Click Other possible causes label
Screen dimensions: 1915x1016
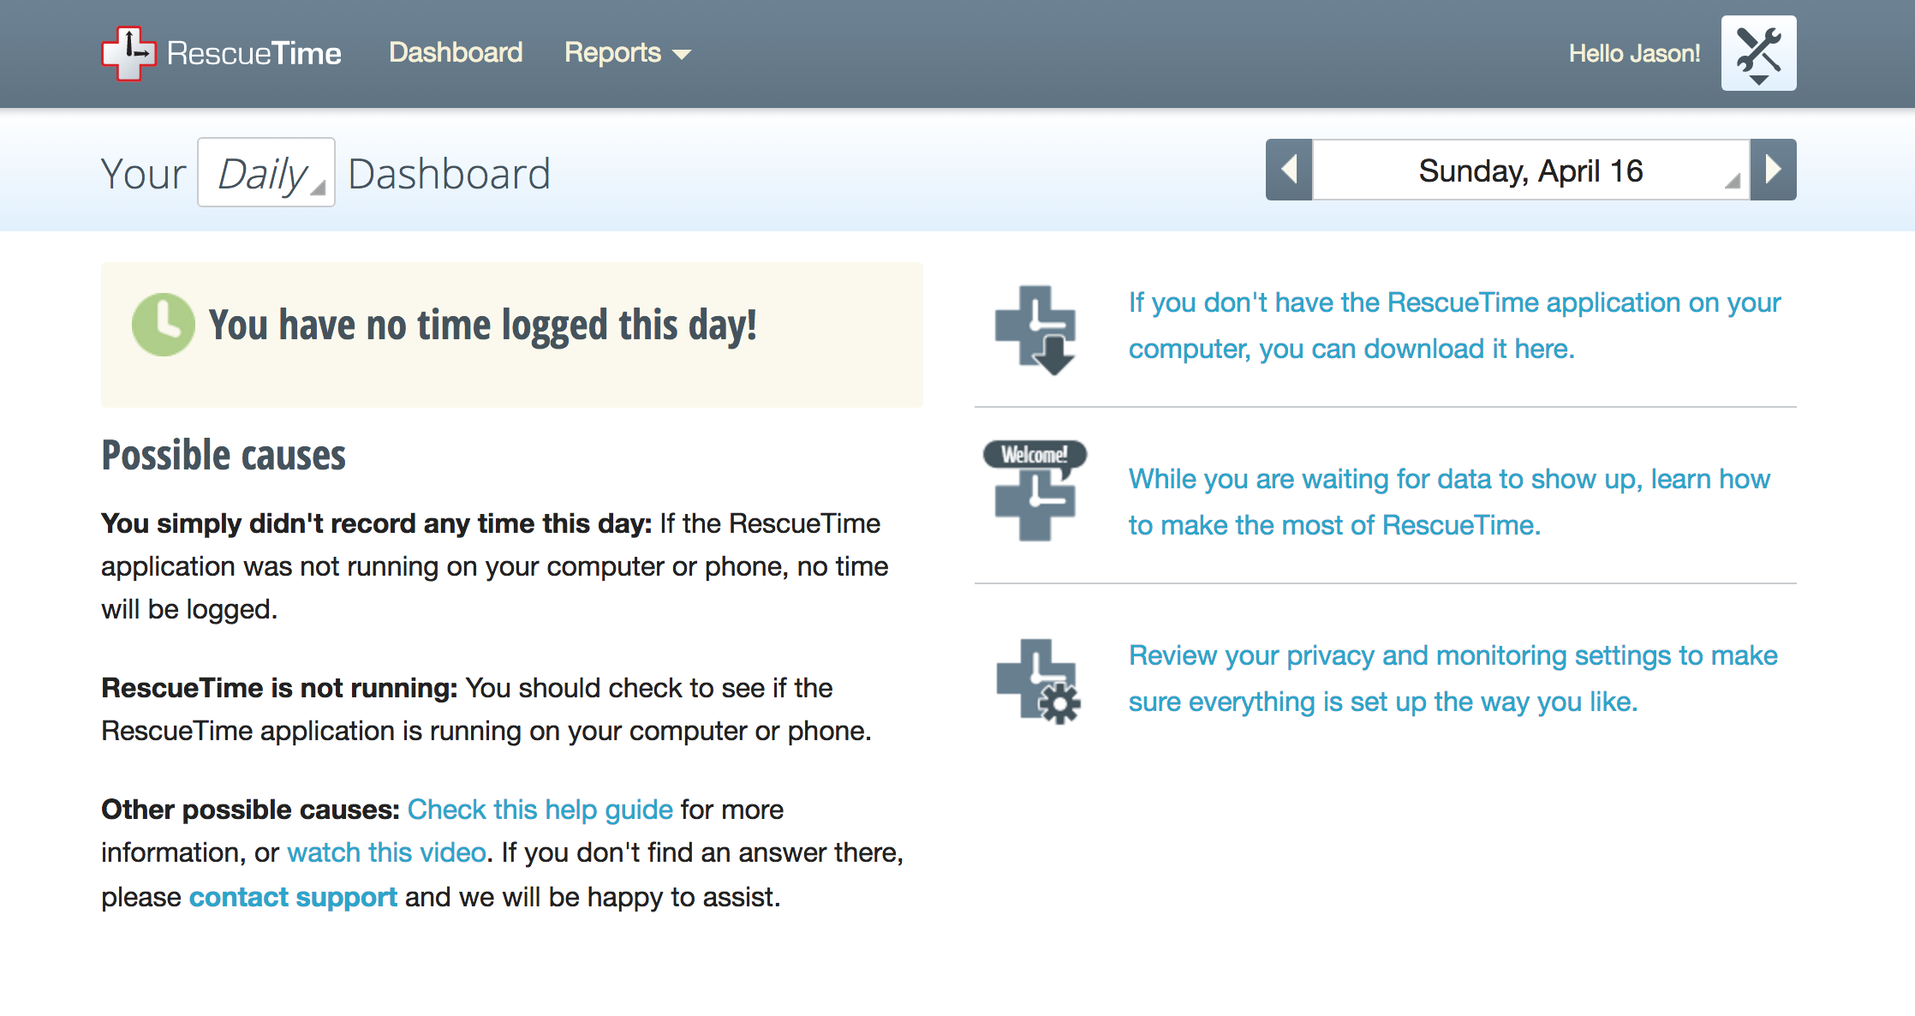click(250, 810)
